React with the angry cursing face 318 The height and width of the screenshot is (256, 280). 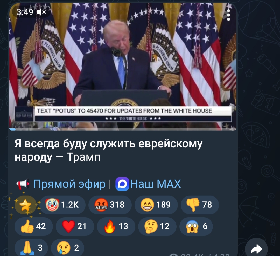pyautogui.click(x=110, y=205)
